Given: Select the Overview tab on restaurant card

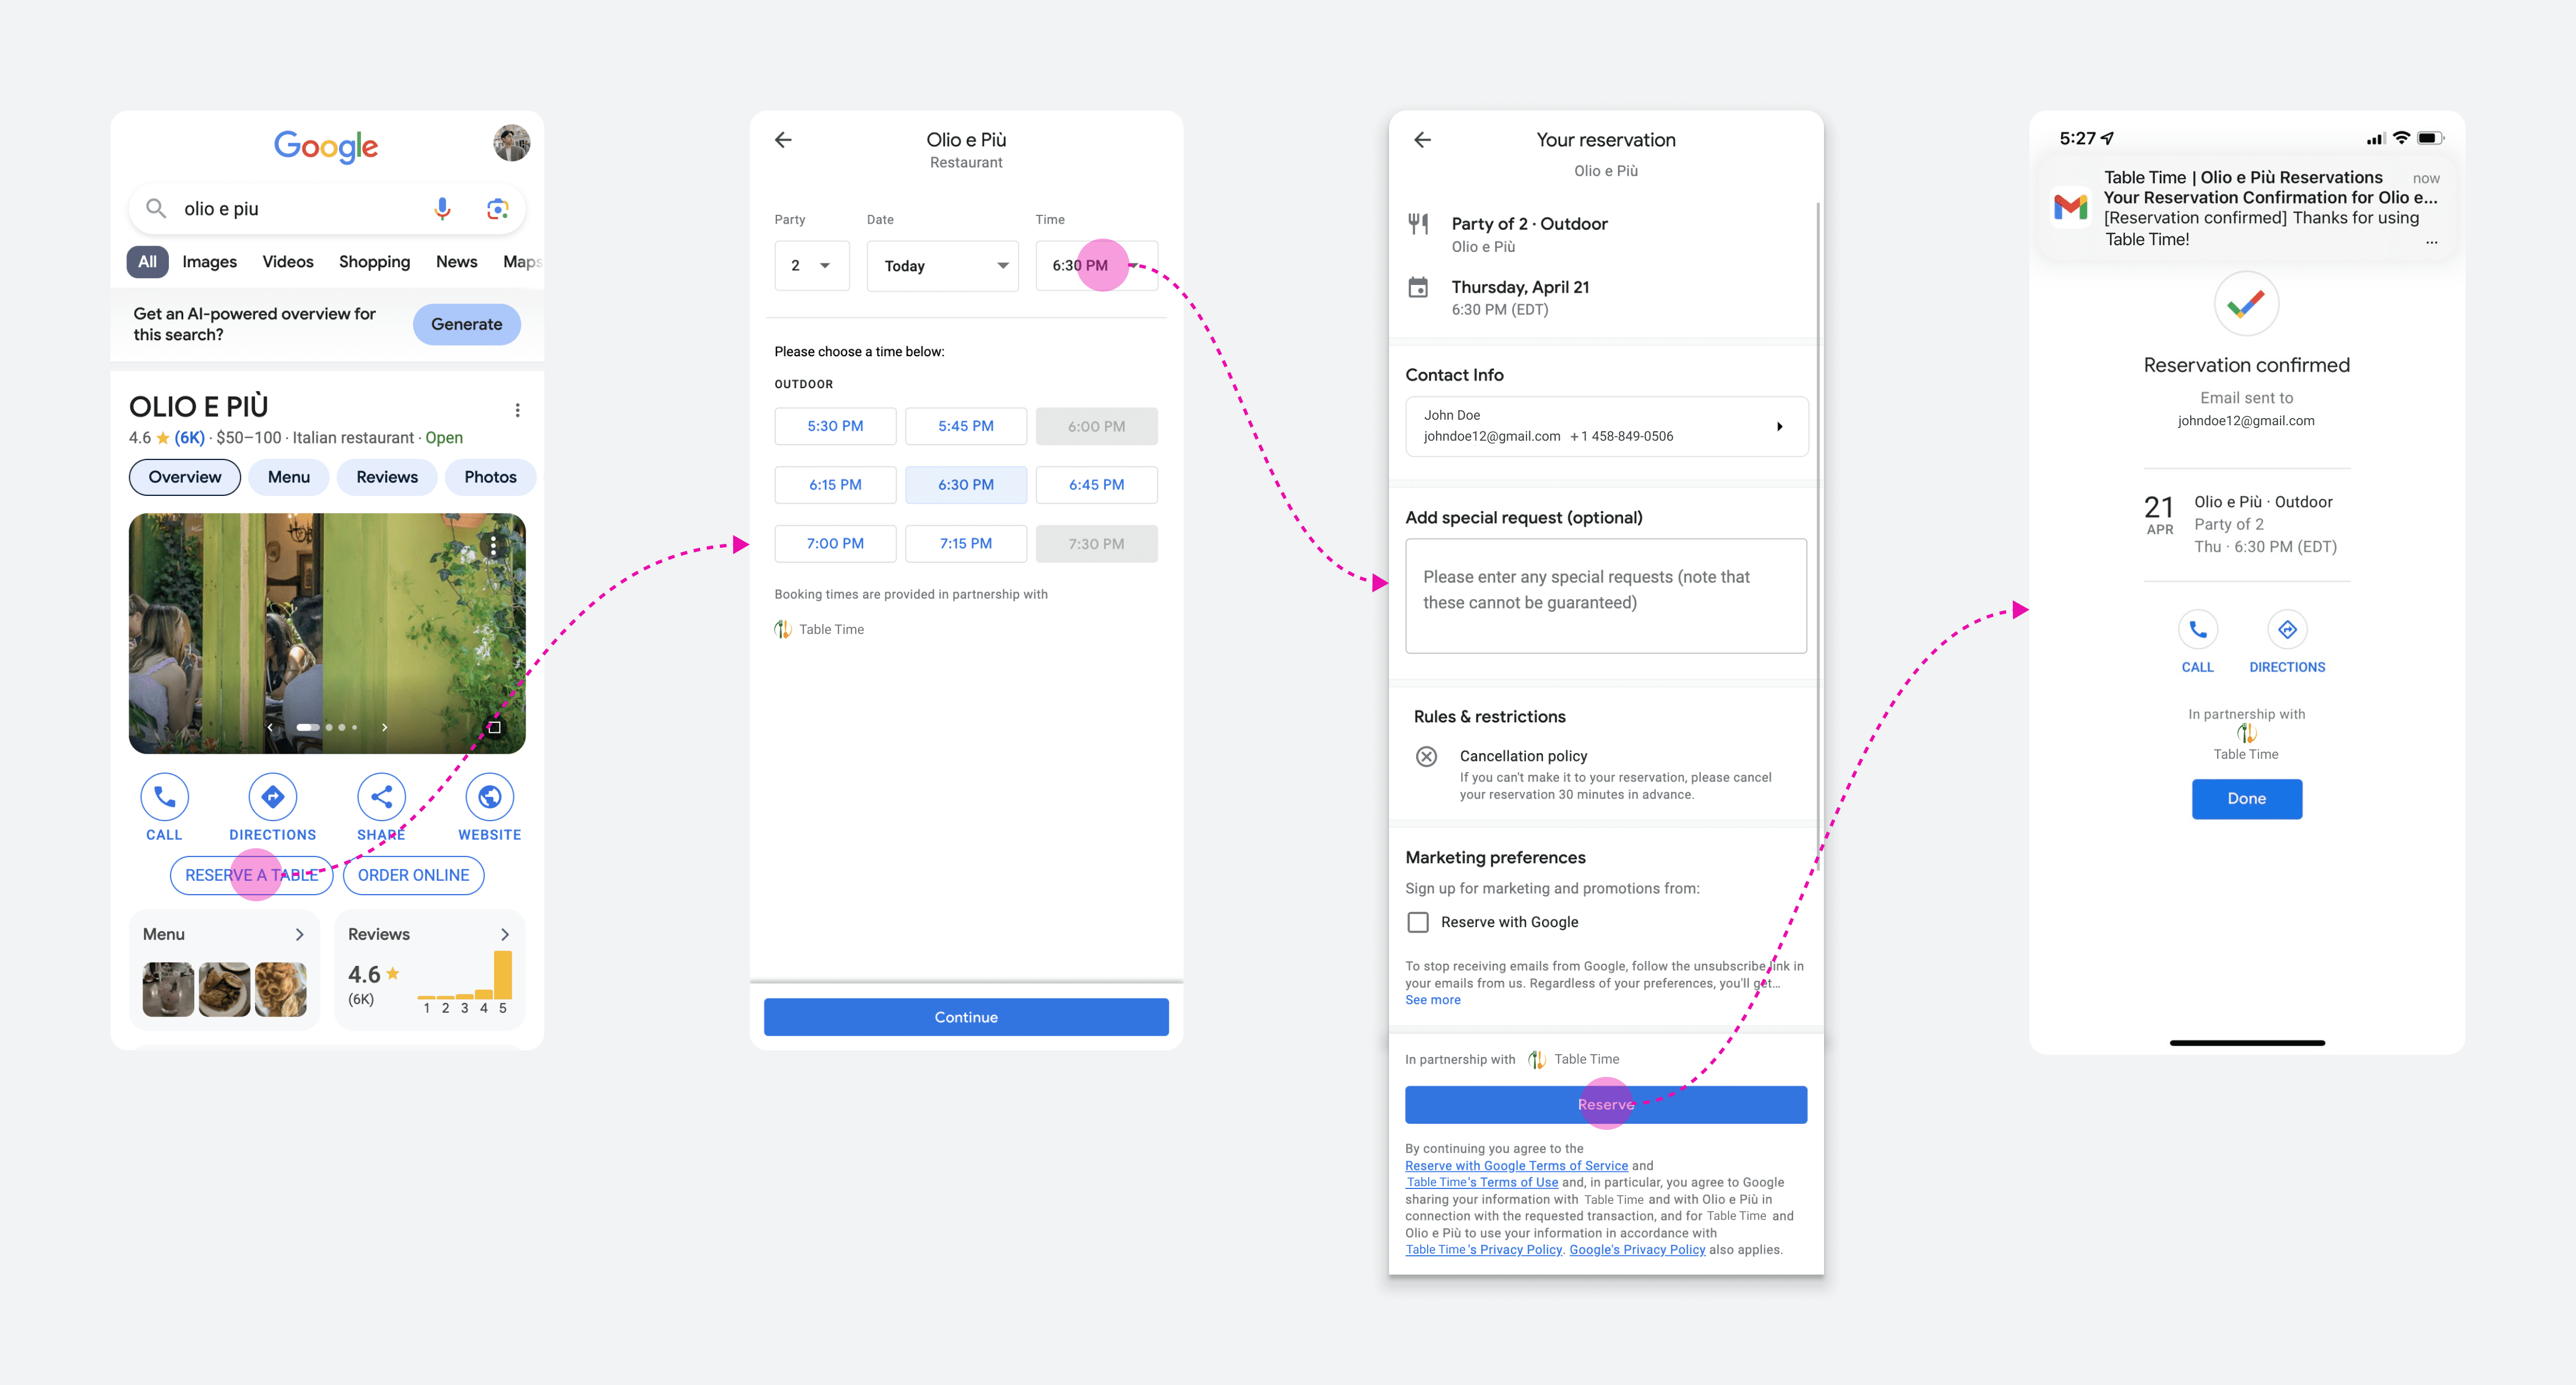Looking at the screenshot, I should pos(184,476).
